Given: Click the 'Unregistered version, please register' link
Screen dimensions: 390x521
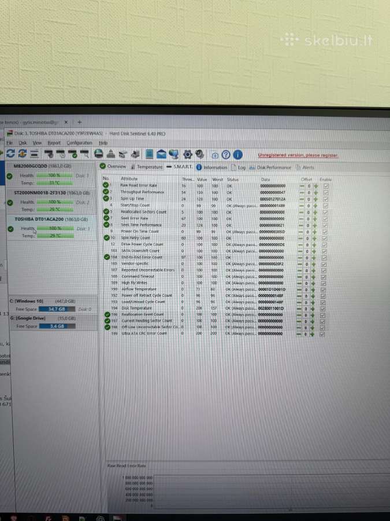Looking at the screenshot, I should click(x=298, y=155).
